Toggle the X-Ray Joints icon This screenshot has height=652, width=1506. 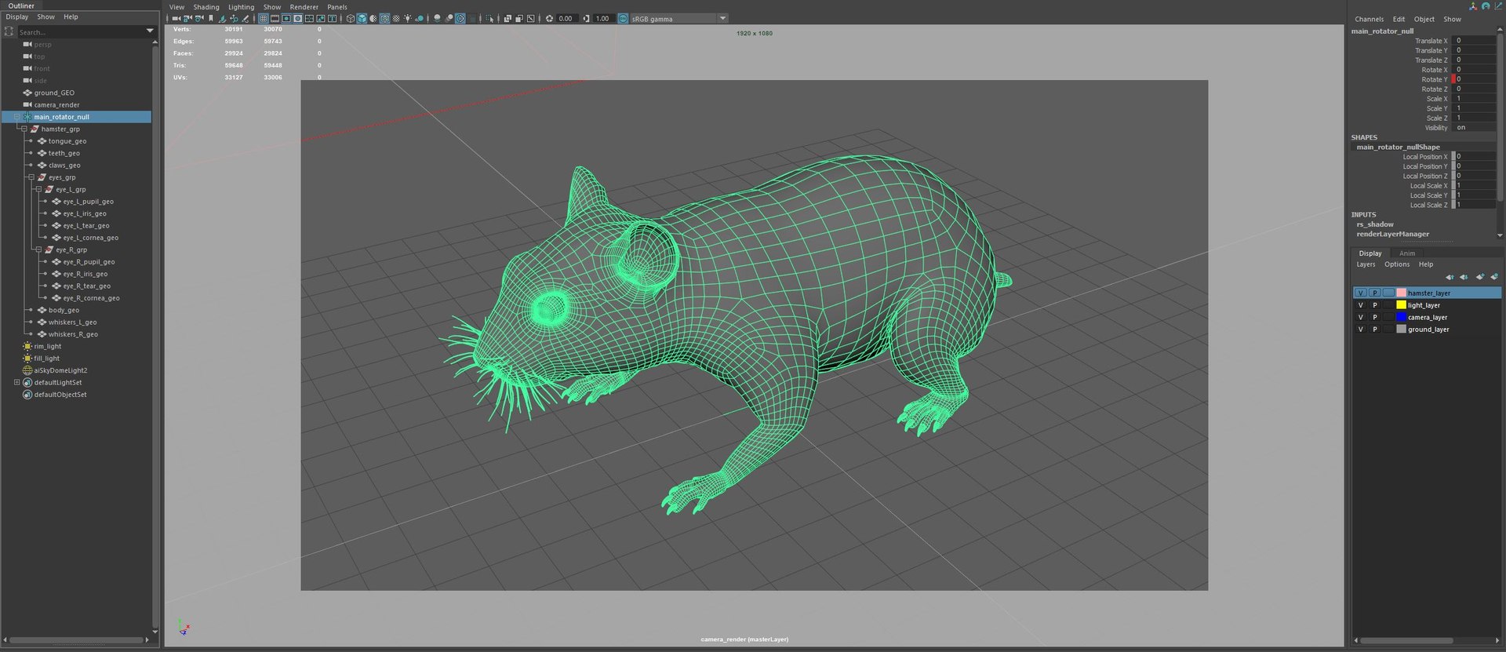pos(530,18)
